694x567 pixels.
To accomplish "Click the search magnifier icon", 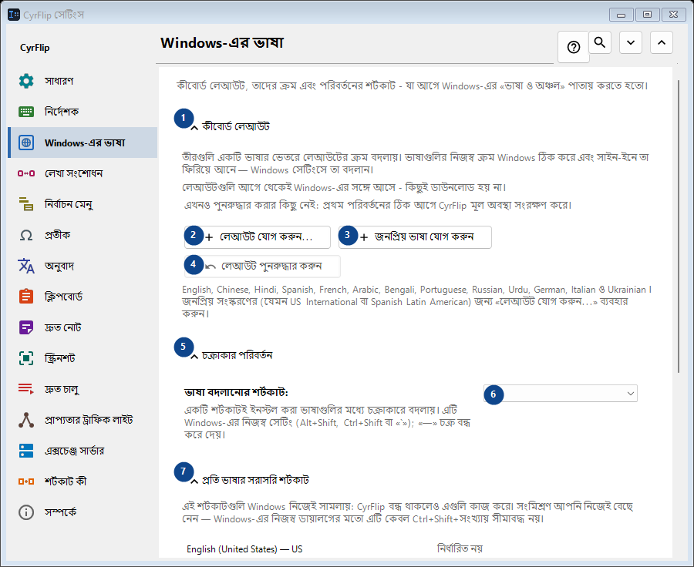I will point(600,42).
